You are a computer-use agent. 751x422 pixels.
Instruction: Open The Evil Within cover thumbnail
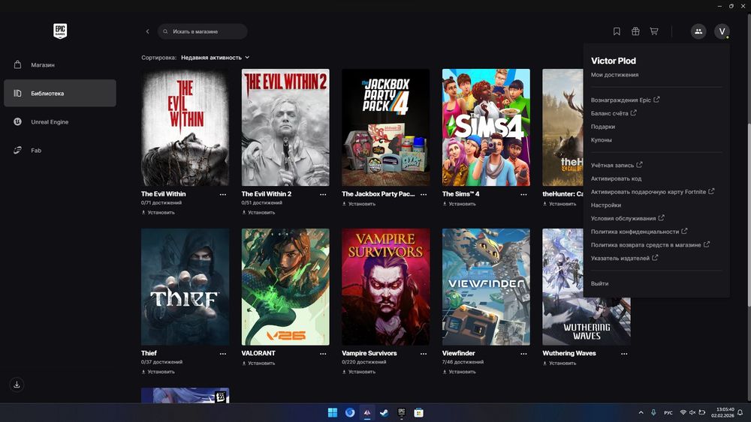point(185,127)
